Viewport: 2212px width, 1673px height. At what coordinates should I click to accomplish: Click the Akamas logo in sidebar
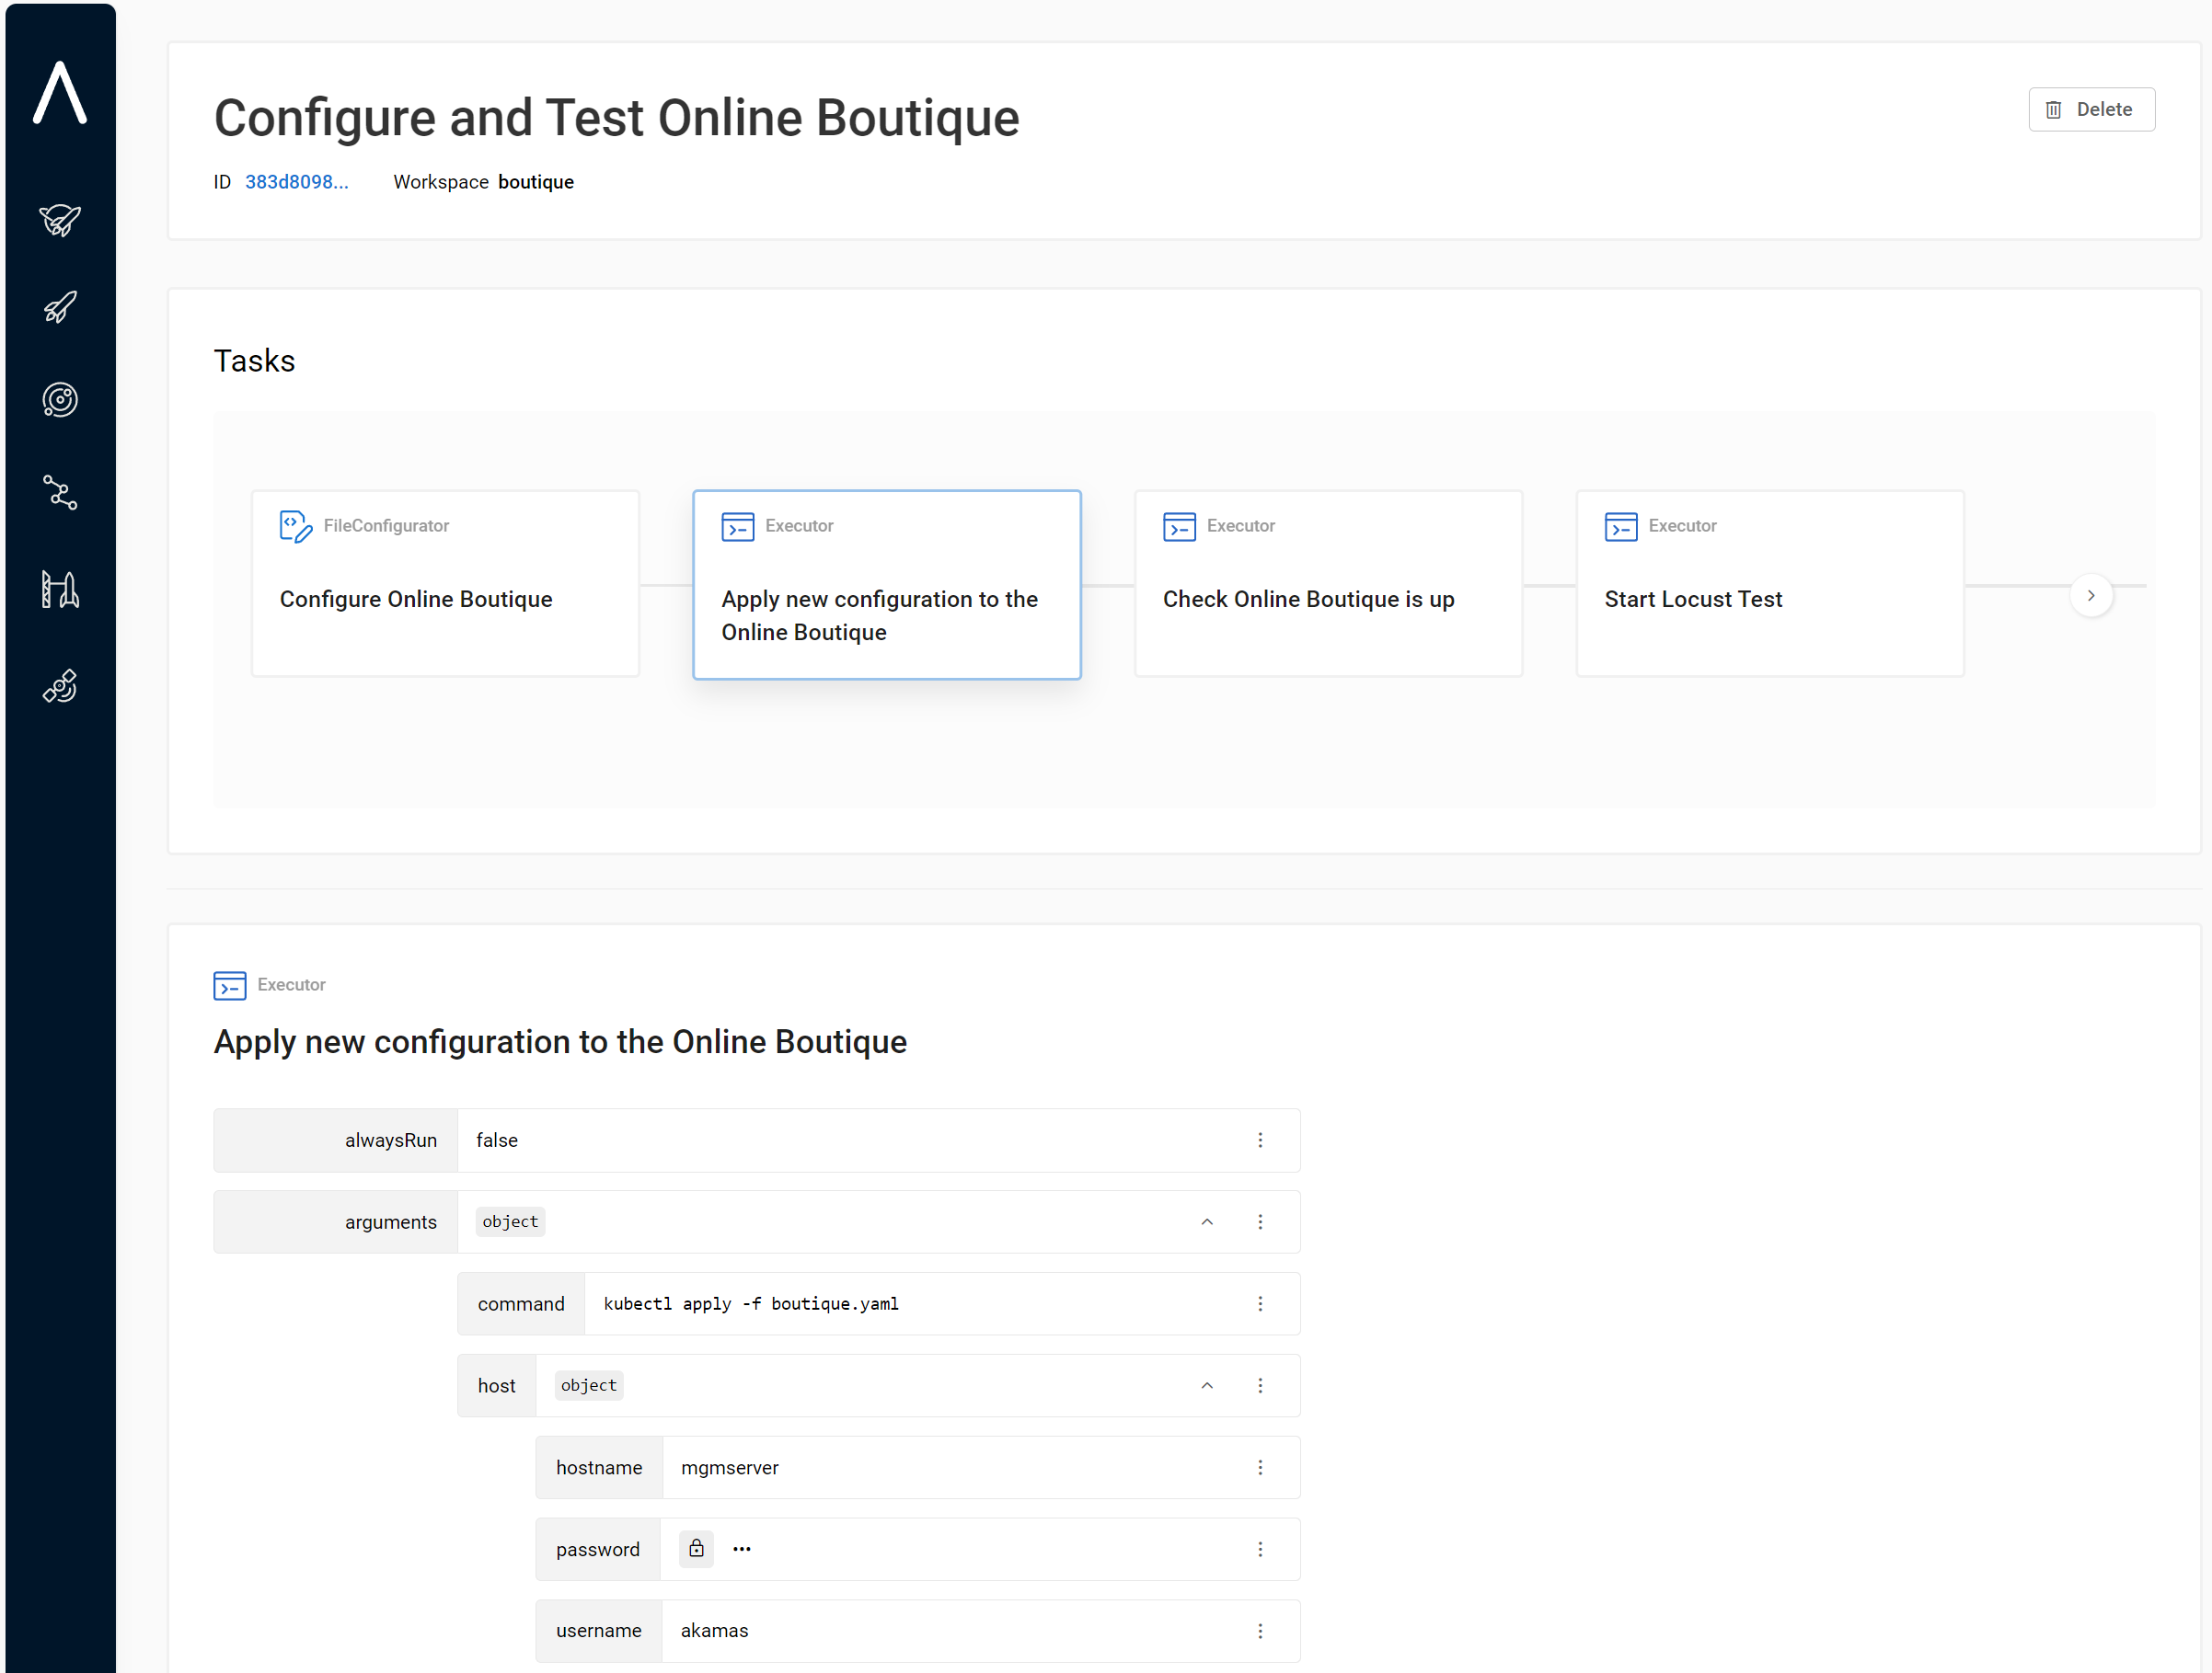(x=60, y=93)
